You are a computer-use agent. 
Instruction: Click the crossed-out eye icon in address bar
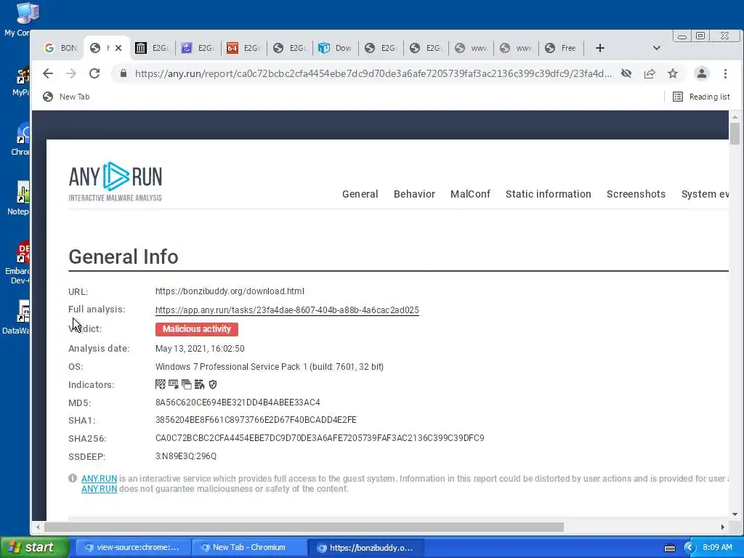pyautogui.click(x=626, y=73)
